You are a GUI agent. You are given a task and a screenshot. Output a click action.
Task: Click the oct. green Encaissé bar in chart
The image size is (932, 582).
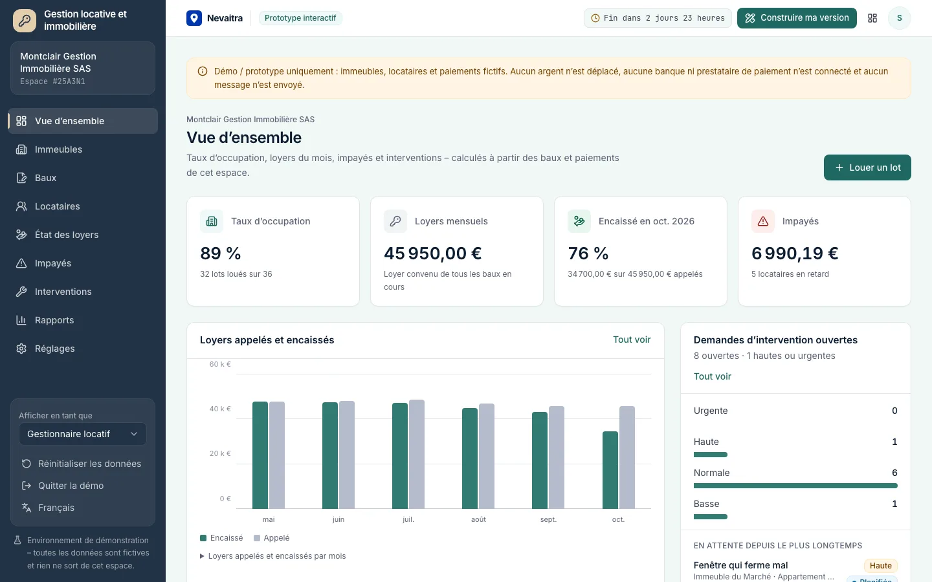pyautogui.click(x=610, y=469)
